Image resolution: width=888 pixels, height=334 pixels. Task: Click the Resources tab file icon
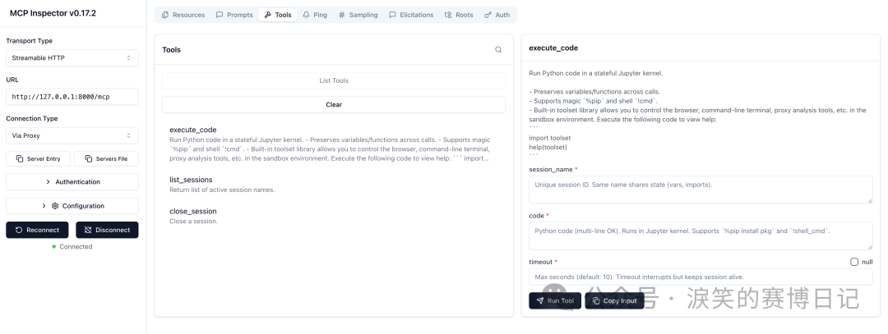tap(165, 16)
